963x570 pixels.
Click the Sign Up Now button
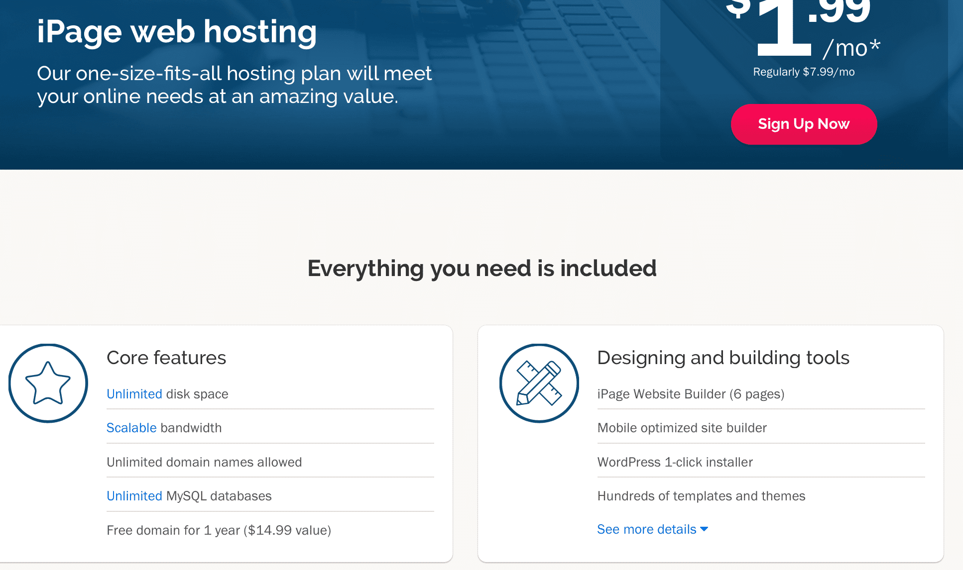[804, 124]
